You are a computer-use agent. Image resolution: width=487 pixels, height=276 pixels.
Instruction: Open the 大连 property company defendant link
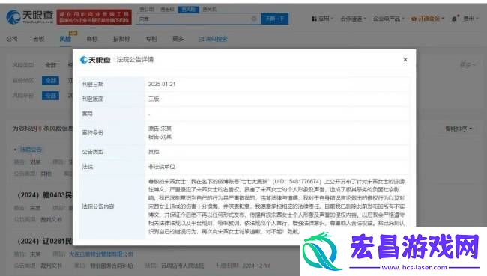(101, 254)
